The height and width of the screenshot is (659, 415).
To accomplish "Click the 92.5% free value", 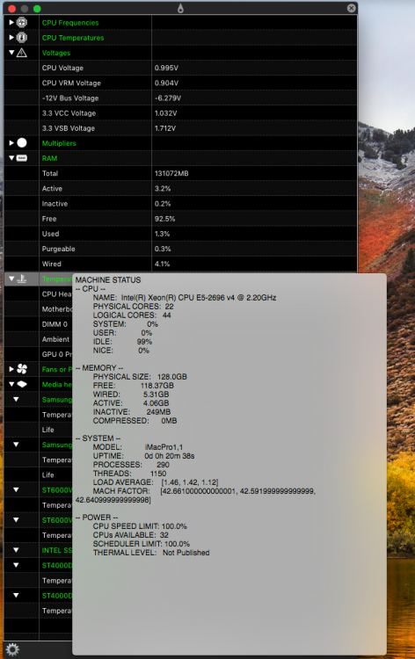I will [x=164, y=219].
